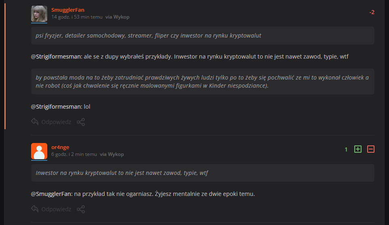This screenshot has width=389, height=225.
Task: Open SmugglerFan's avatar picture
Action: click(39, 14)
